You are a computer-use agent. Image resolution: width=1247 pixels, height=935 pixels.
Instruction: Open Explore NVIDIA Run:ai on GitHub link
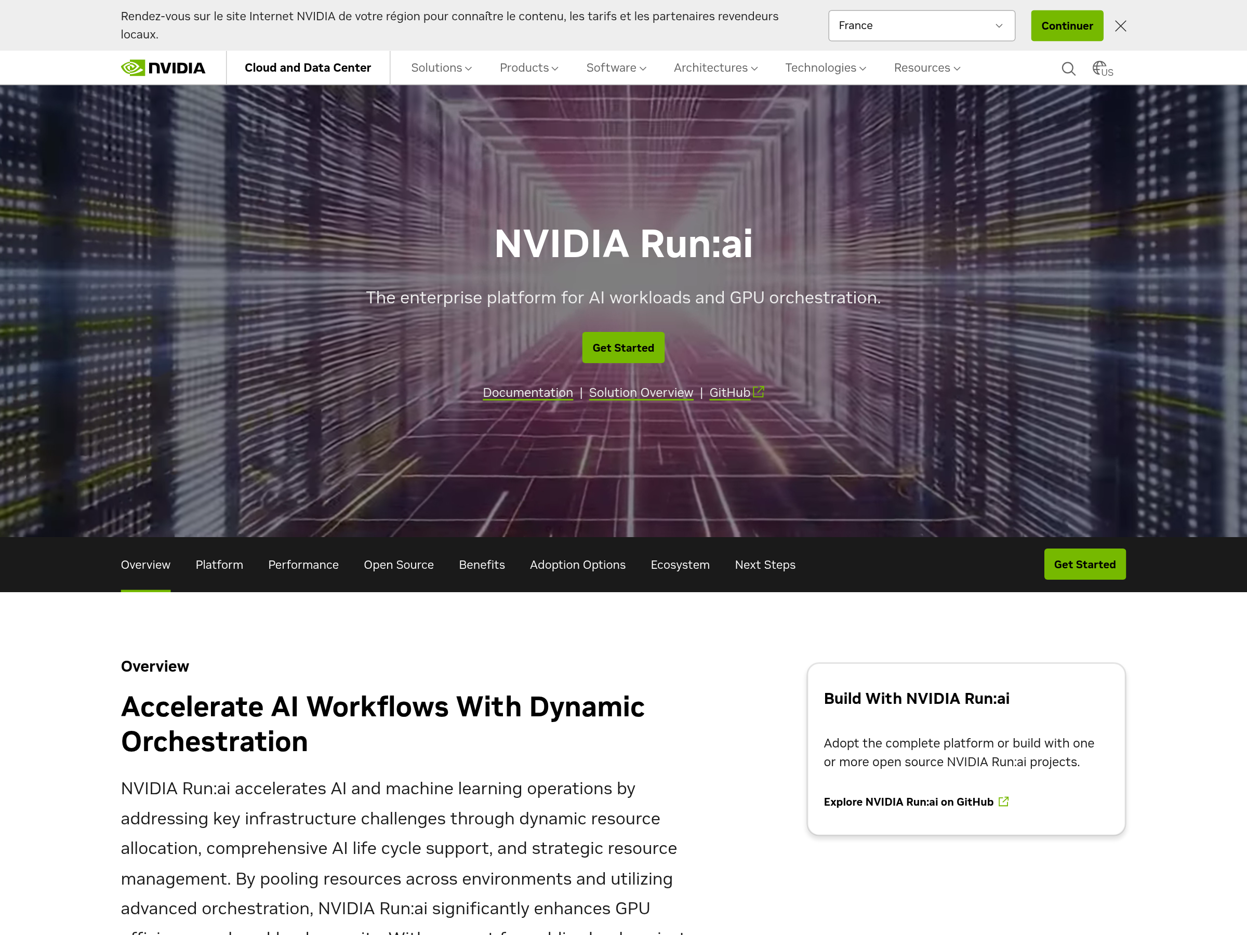click(x=908, y=802)
